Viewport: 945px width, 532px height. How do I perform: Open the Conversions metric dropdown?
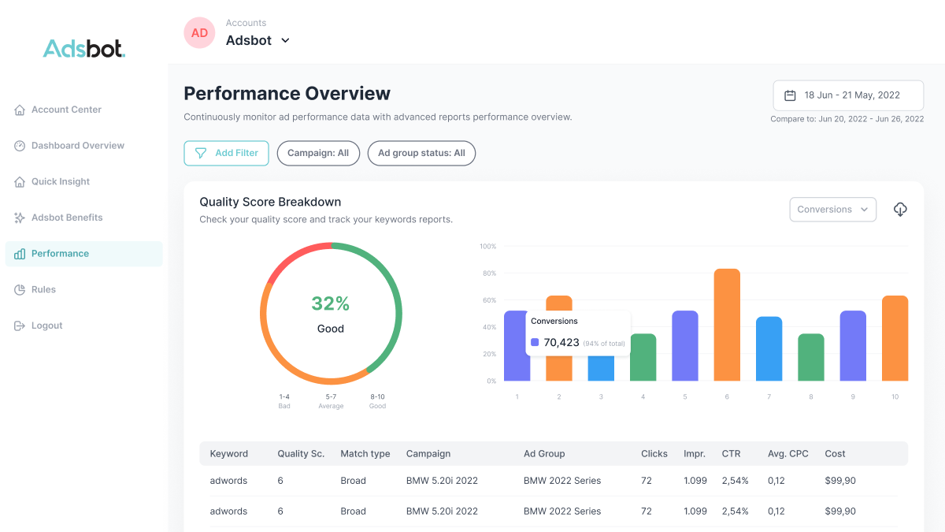click(832, 210)
